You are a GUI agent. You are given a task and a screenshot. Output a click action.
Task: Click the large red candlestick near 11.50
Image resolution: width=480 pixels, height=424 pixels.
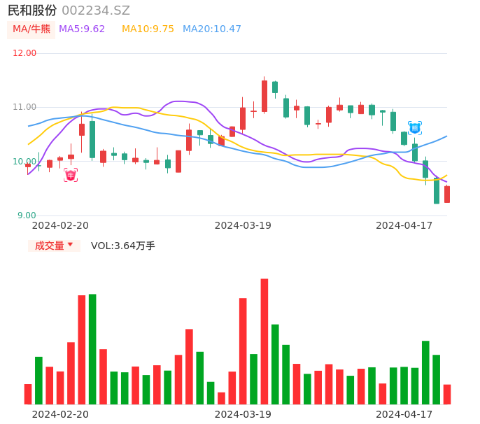[264, 96]
